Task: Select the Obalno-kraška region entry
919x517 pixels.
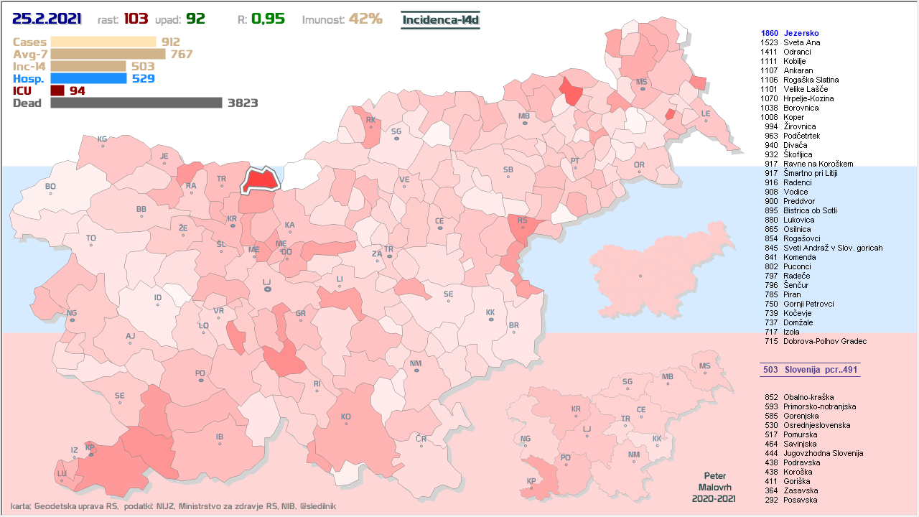Action: click(x=809, y=397)
